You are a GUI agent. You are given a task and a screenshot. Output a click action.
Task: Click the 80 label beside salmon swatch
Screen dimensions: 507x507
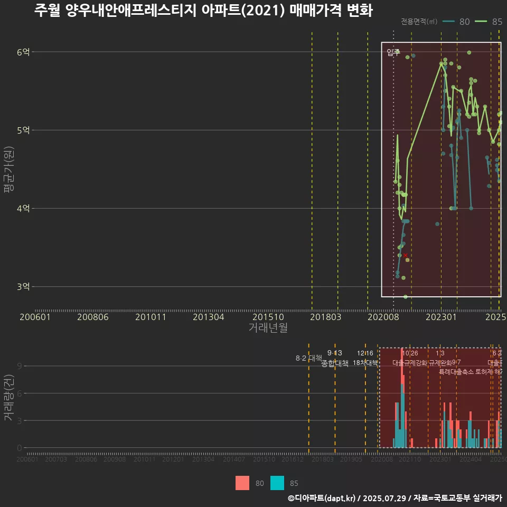click(260, 483)
